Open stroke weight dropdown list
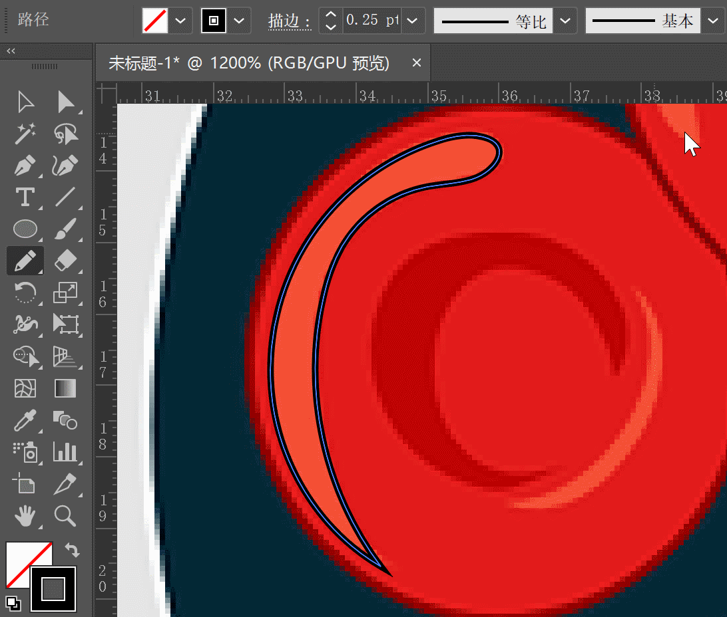Screen dimensions: 727x617 [412, 21]
